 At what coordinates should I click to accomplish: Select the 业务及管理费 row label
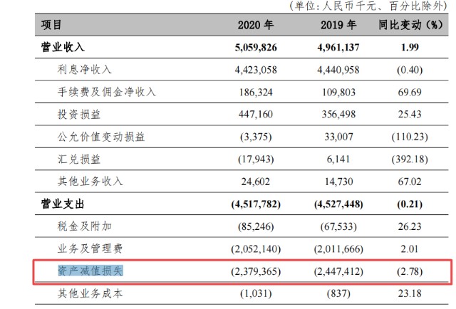click(x=90, y=248)
